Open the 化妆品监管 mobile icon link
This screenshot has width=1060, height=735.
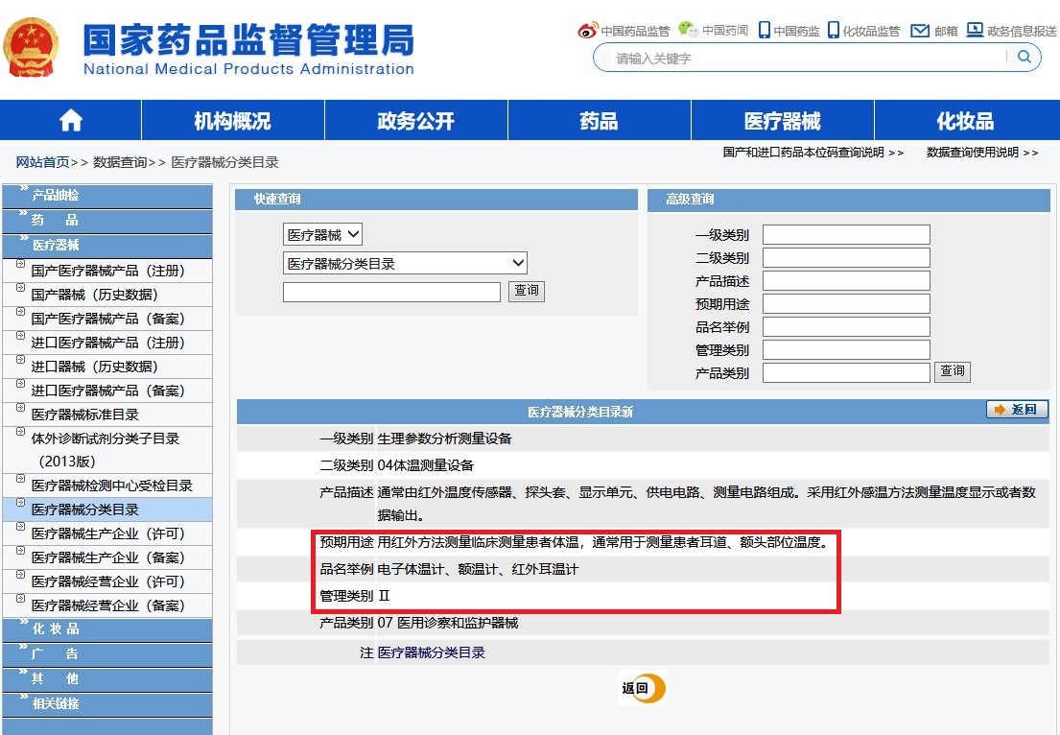[864, 31]
